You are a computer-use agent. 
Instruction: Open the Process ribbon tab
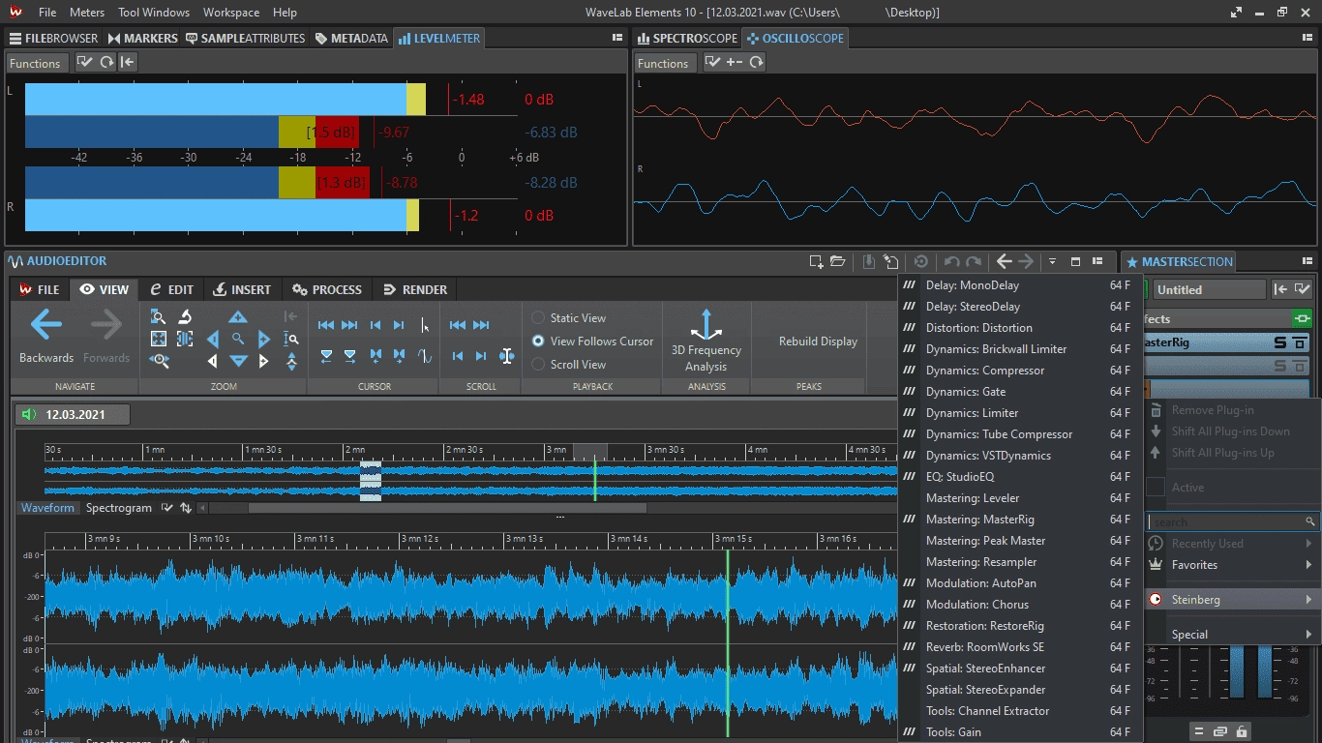coord(326,289)
